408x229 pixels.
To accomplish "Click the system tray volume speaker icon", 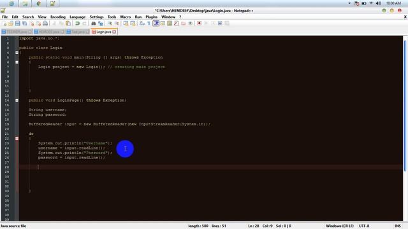I will (378, 3).
